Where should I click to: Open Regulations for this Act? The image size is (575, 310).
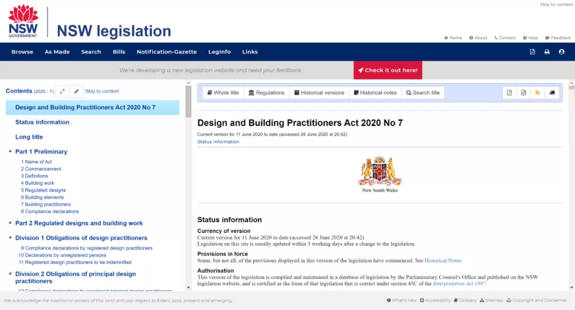tap(267, 93)
